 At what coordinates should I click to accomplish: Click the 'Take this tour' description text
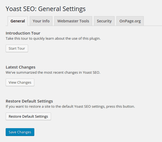(x=53, y=38)
